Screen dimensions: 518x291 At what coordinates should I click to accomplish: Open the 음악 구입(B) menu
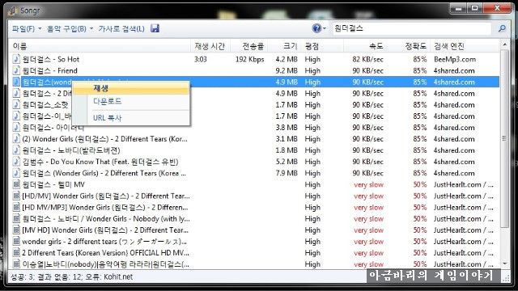pyautogui.click(x=66, y=29)
